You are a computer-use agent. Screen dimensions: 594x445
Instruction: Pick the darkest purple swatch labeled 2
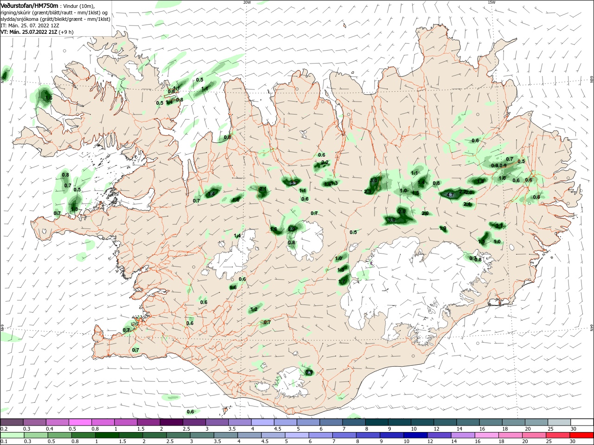171,422
